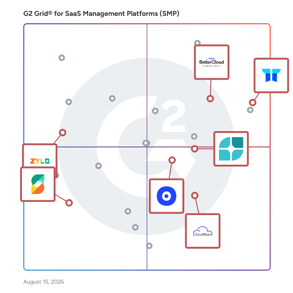Select red data point linked to S logo card
The width and height of the screenshot is (293, 293).
pos(69,203)
